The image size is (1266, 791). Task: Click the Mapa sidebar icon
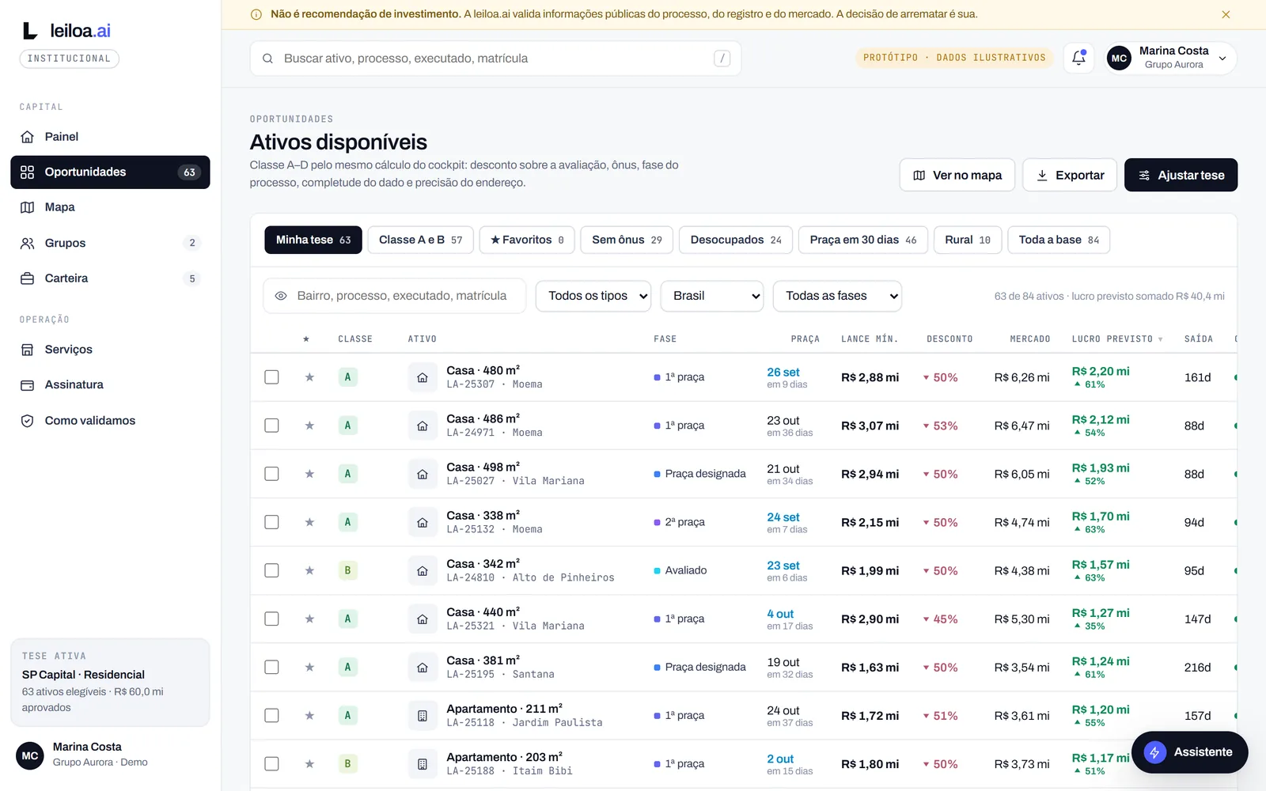tap(28, 207)
